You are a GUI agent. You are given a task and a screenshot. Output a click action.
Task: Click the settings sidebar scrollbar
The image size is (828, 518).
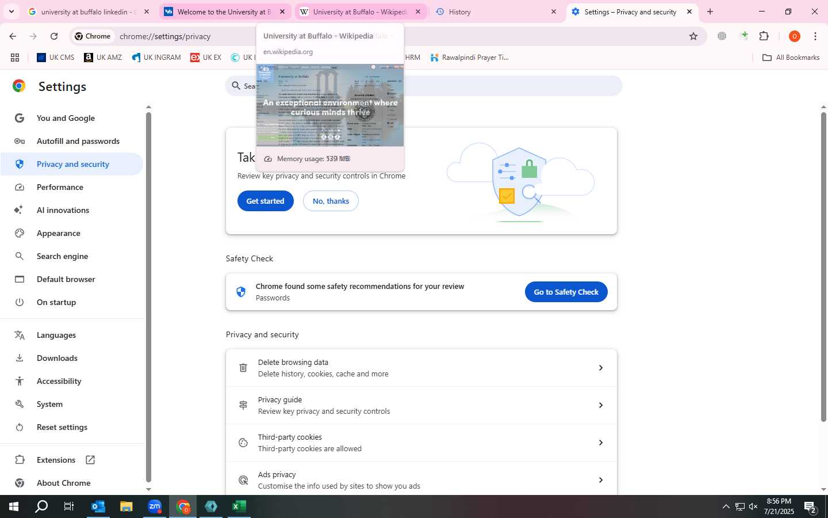(x=148, y=296)
